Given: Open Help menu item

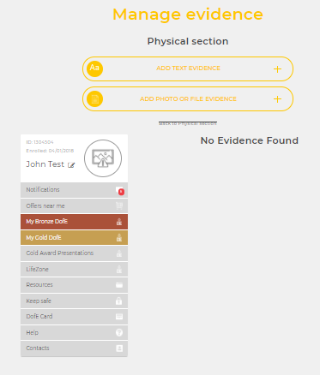Looking at the screenshot, I should pyautogui.click(x=74, y=332).
